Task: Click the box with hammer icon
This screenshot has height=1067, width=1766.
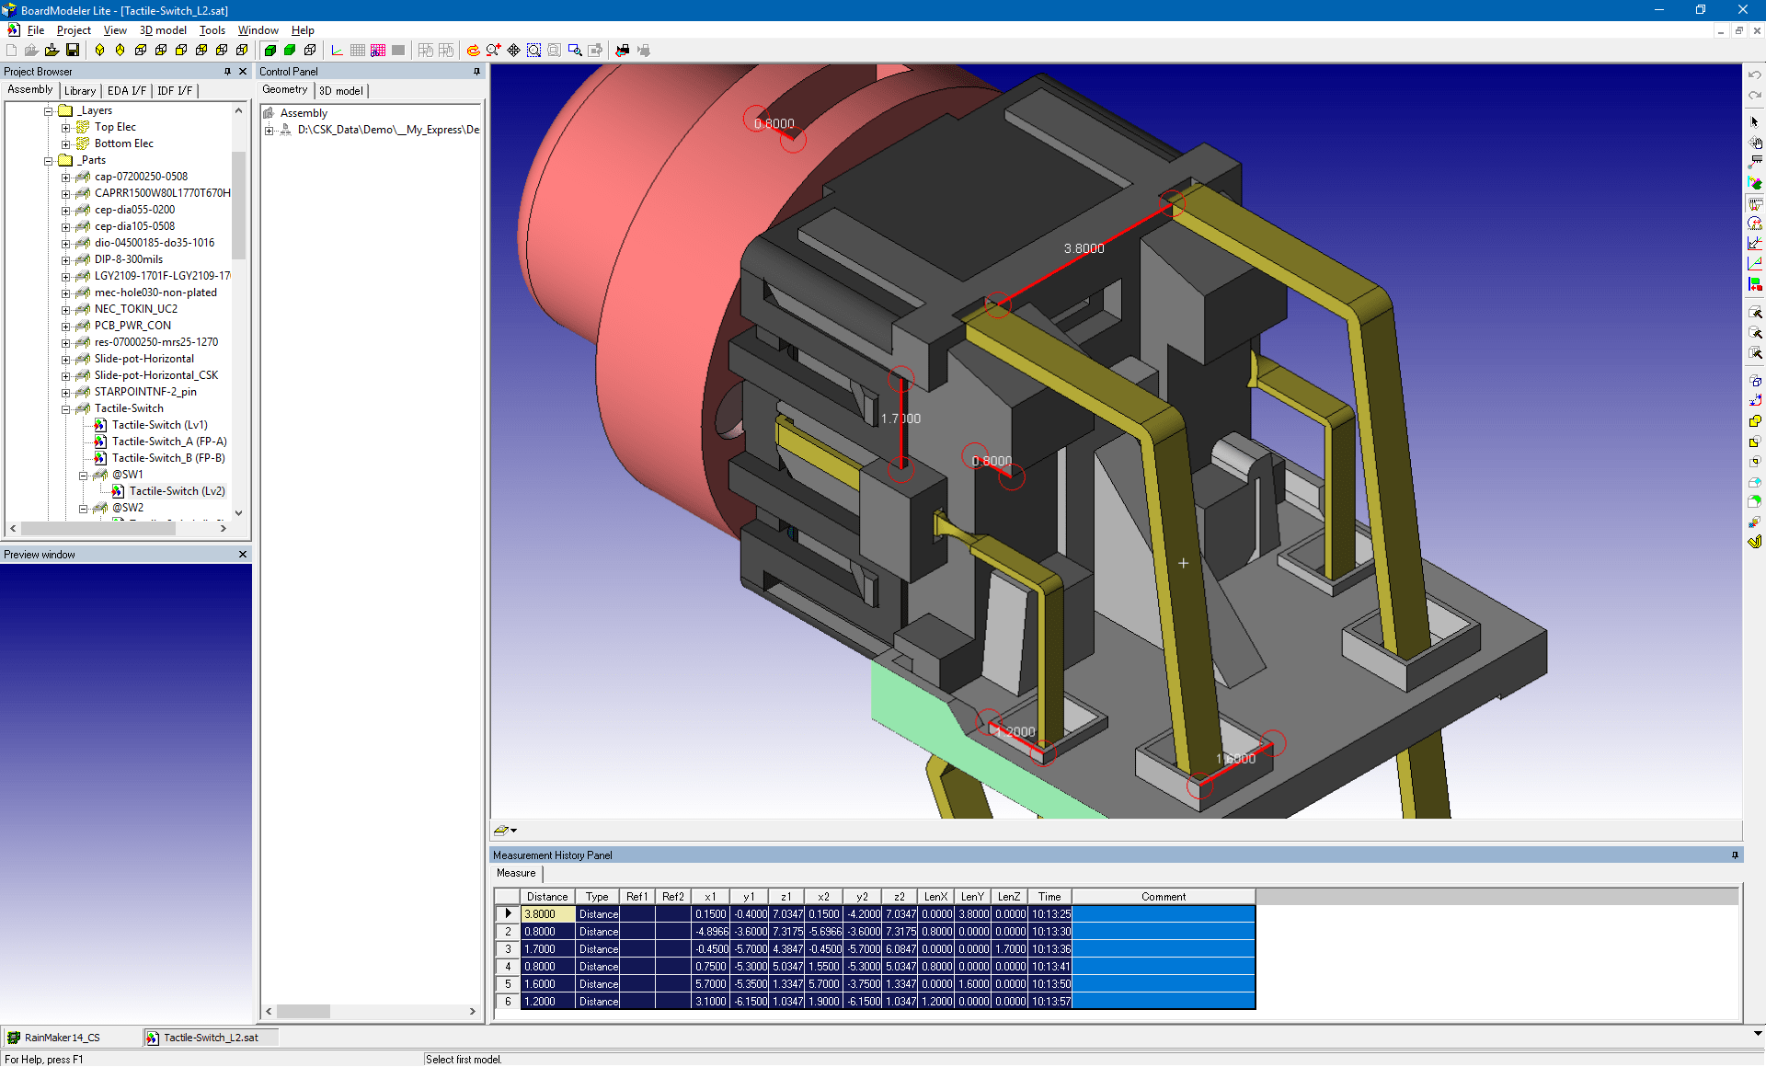Action: click(1755, 313)
